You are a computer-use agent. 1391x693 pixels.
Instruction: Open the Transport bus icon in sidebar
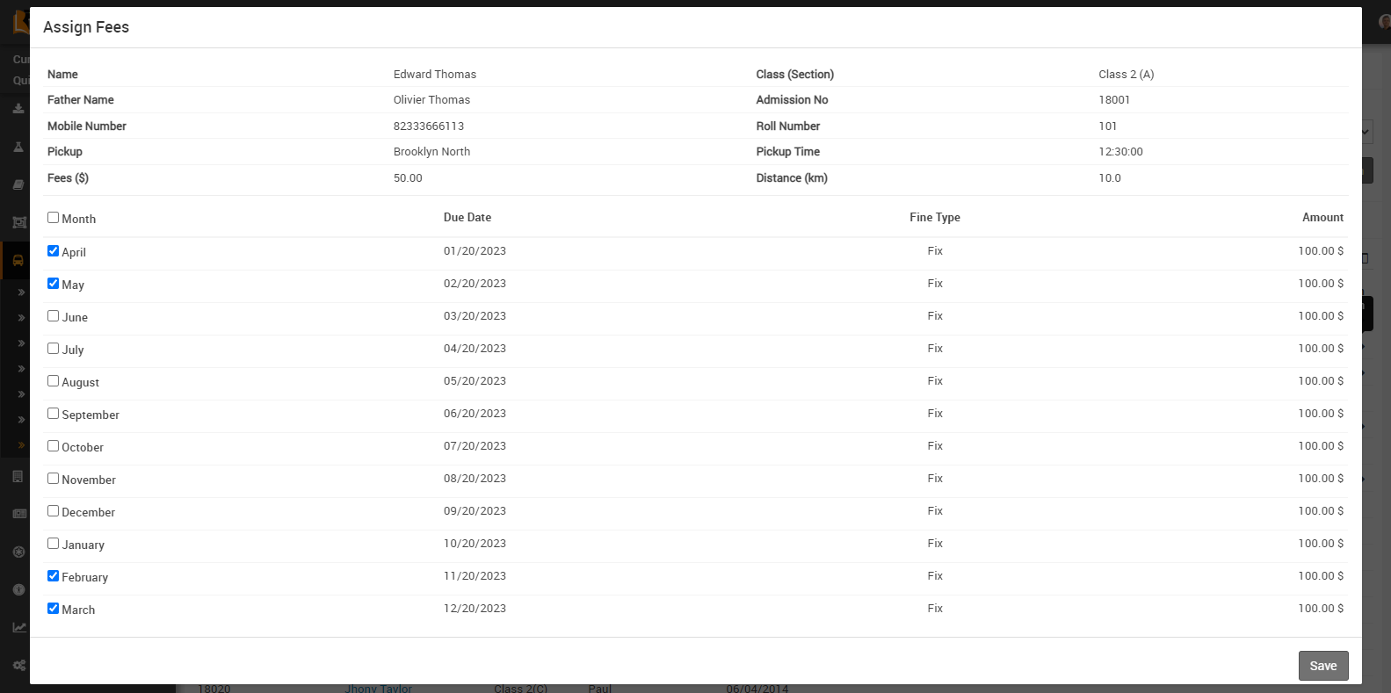pos(18,261)
